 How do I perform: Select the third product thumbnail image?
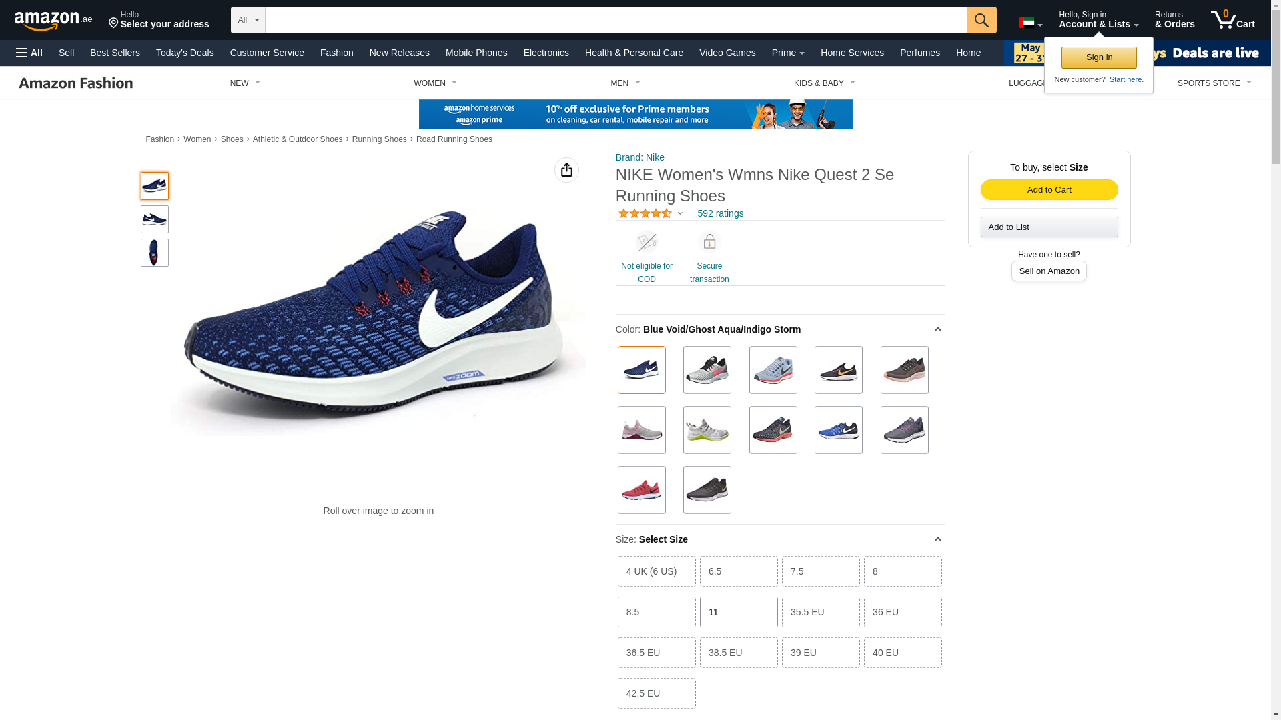(x=155, y=253)
